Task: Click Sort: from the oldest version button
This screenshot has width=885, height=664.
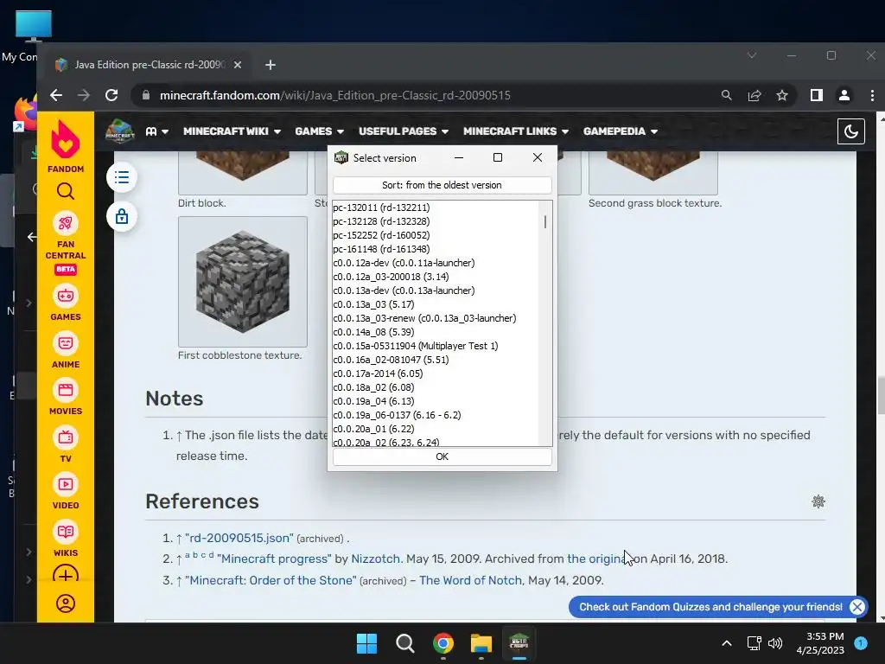Action: click(442, 185)
